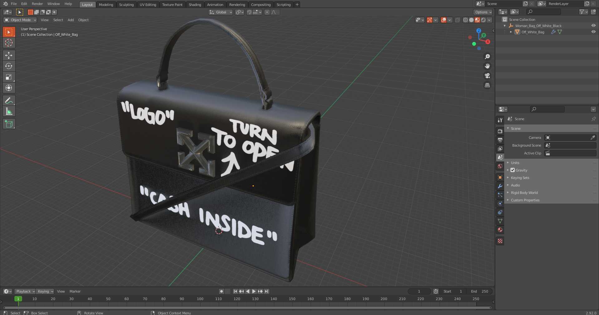This screenshot has height=315, width=599.
Task: Switch to the Modeling workspace tab
Action: pyautogui.click(x=106, y=4)
